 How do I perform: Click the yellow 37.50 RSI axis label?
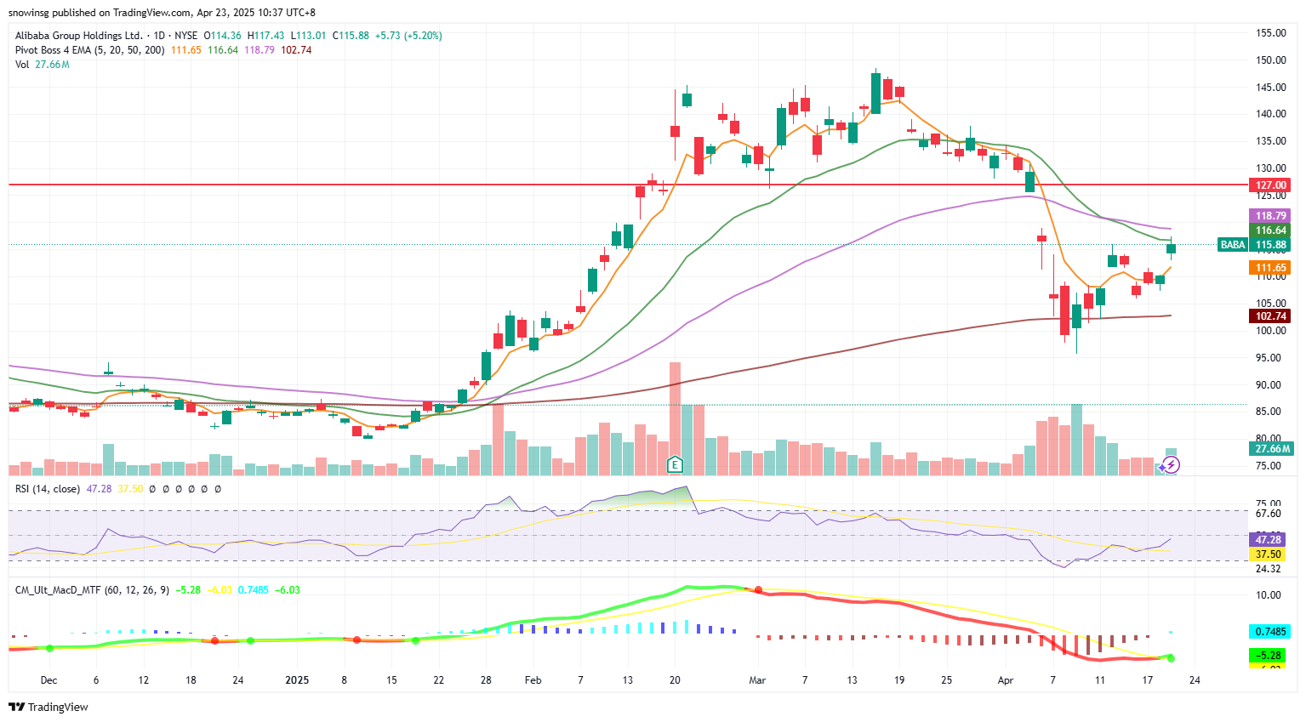[x=1267, y=554]
